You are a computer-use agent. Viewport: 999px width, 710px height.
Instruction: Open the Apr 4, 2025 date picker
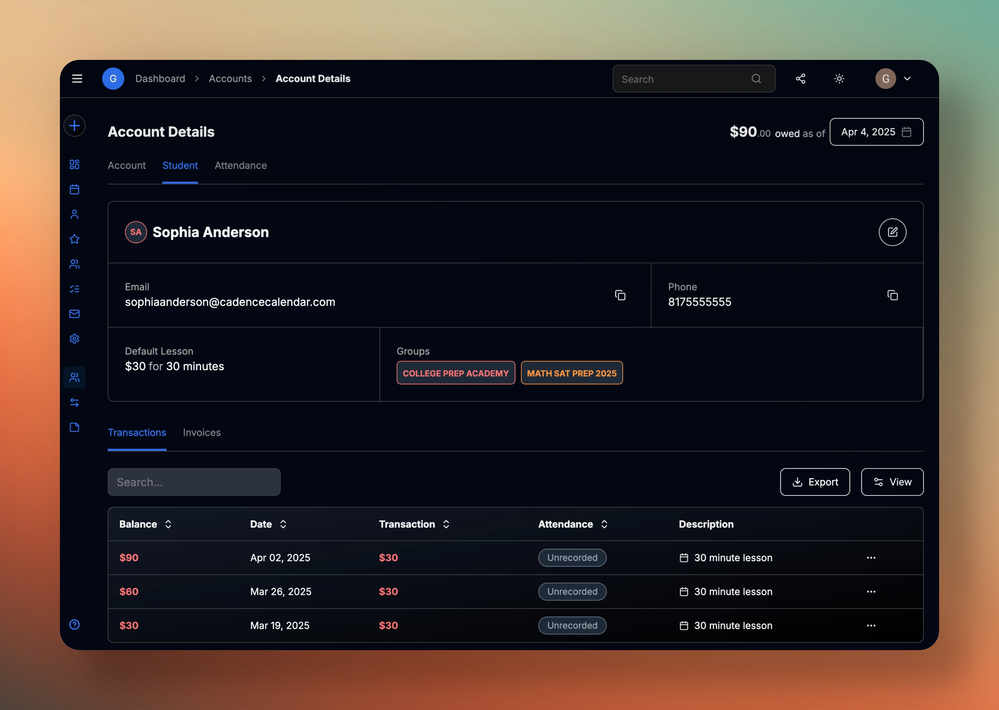click(x=876, y=132)
